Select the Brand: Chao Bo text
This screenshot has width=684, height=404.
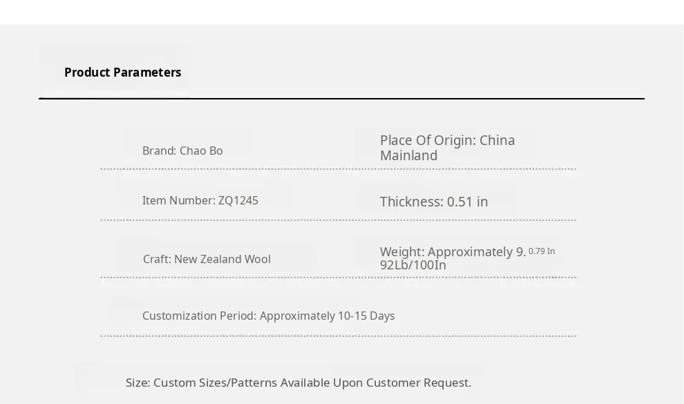[182, 151]
